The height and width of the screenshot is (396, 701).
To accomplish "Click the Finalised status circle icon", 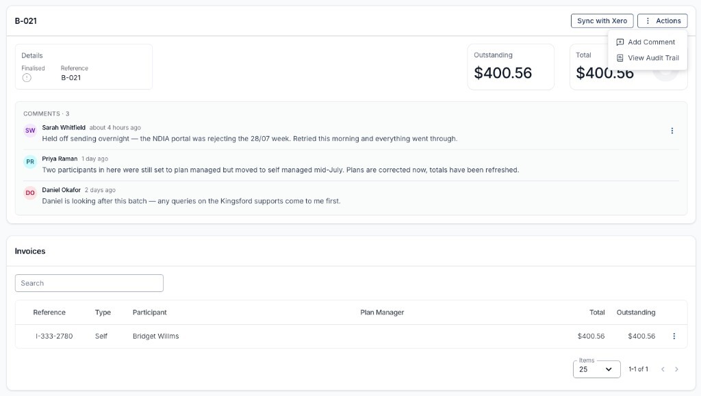I will click(27, 78).
